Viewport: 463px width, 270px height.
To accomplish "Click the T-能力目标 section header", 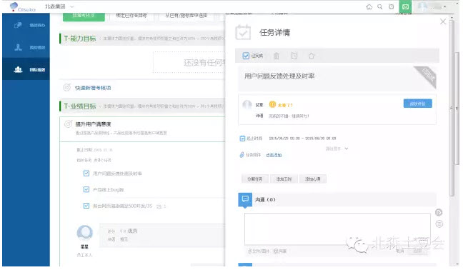I will point(80,39).
